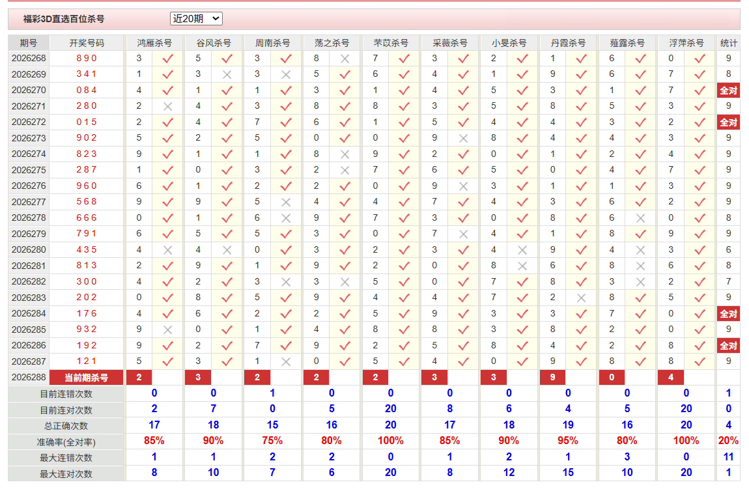The image size is (749, 491).
Task: Click the check mark for 丹霞杀号 in row 2026279
Action: 582,234
